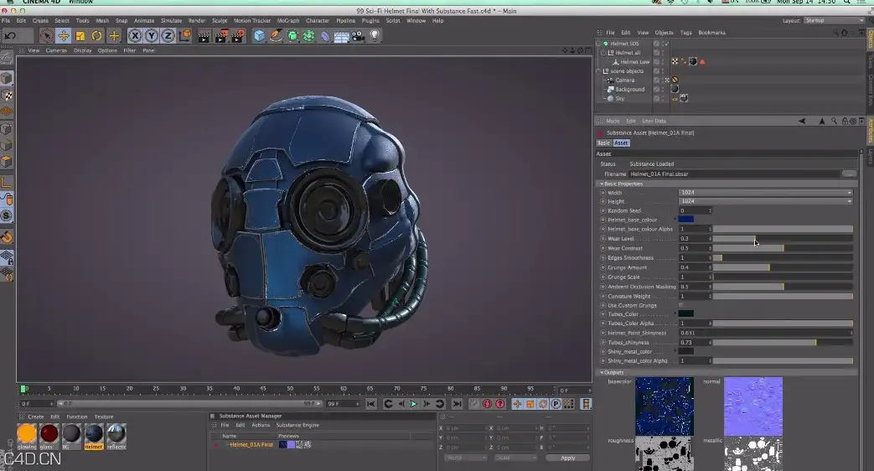Click the Helmet_base_colour blue swatch

click(686, 219)
